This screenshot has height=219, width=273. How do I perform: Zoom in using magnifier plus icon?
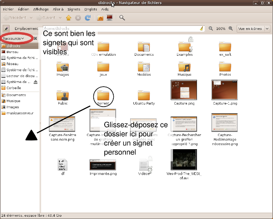[x=231, y=29]
